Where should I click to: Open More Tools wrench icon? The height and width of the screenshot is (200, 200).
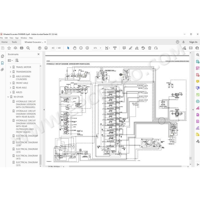pos(197,141)
